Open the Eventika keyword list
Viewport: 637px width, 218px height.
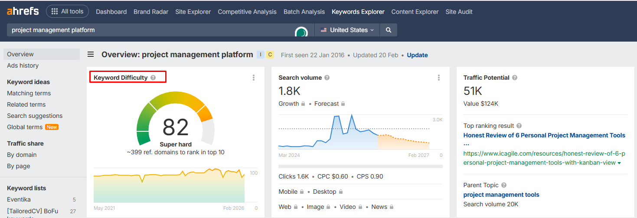click(19, 200)
